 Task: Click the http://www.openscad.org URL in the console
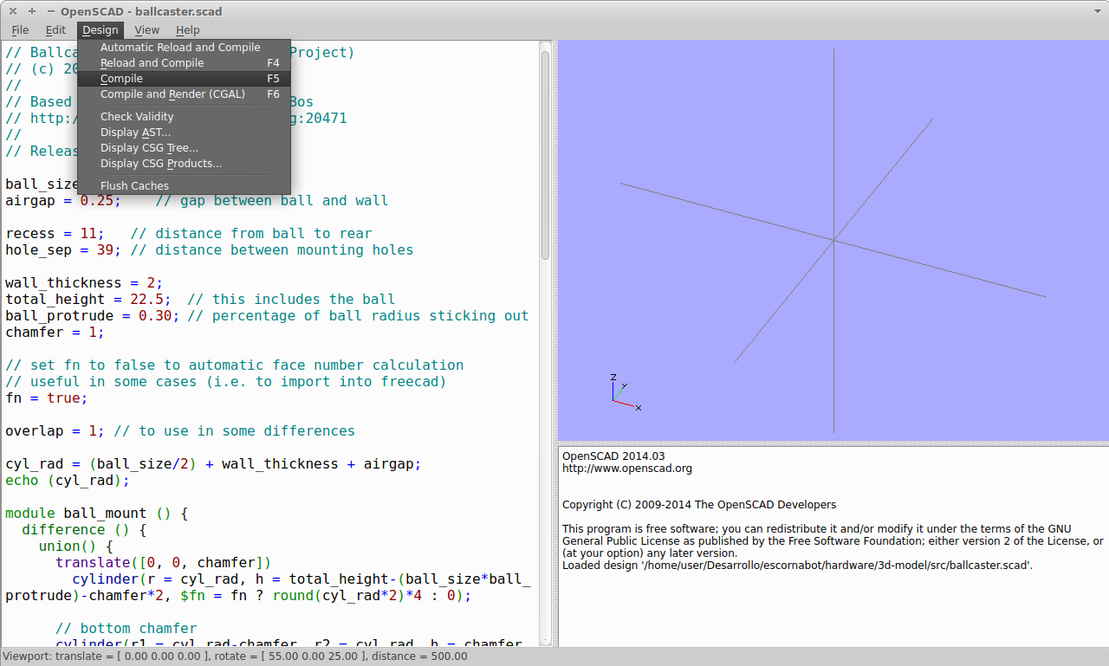[627, 469]
